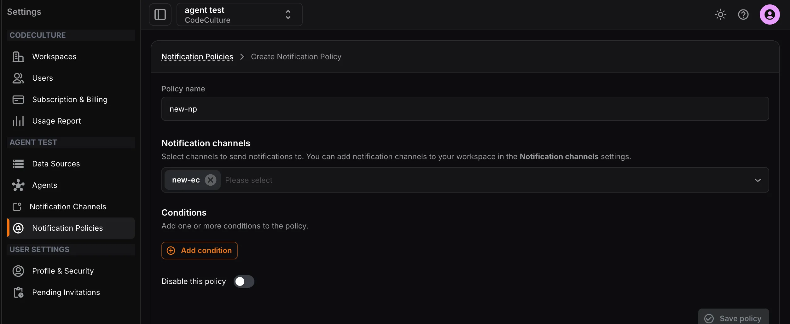Screen dimensions: 790x324
Task: Follow the Notification Policies breadcrumb link
Action: point(197,57)
